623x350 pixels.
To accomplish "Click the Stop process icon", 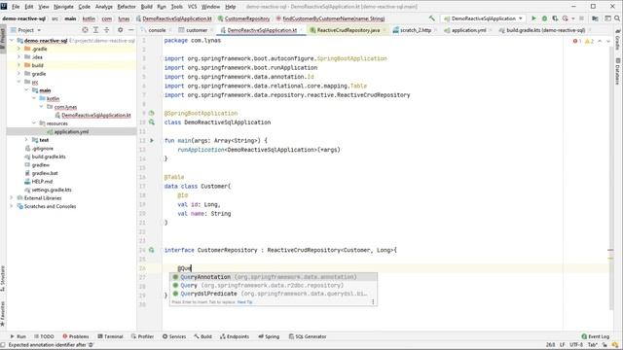I will [582, 18].
